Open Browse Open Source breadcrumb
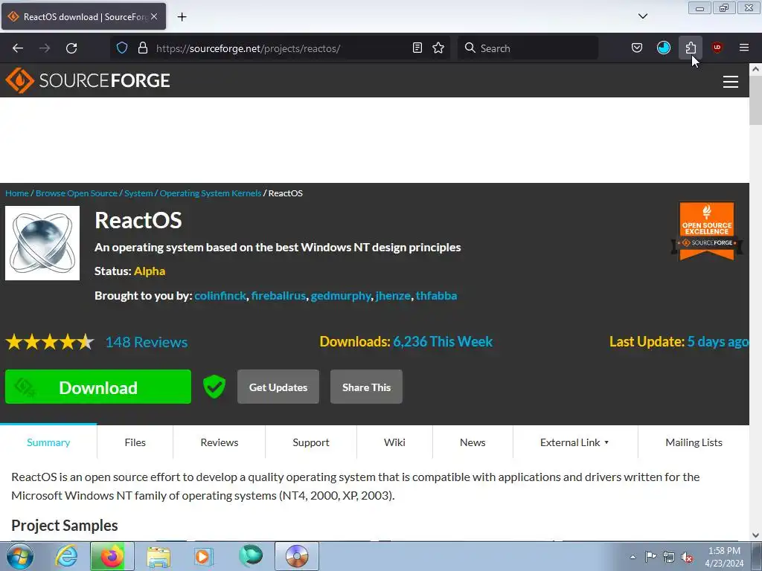The height and width of the screenshot is (571, 762). point(77,193)
